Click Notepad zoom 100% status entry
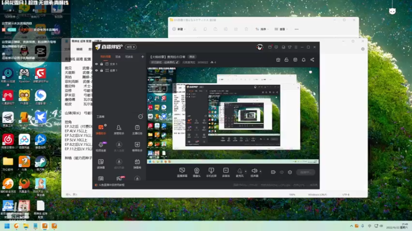 pyautogui.click(x=292, y=195)
